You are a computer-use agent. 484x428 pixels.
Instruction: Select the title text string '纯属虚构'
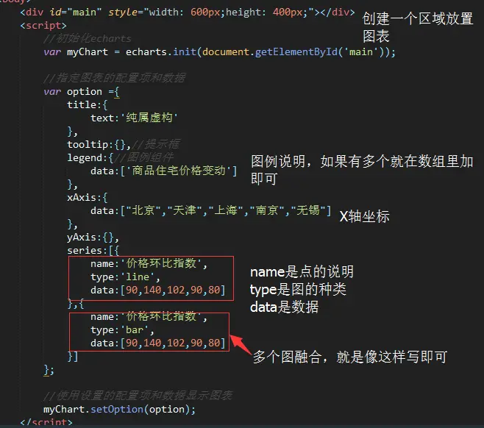coord(149,118)
